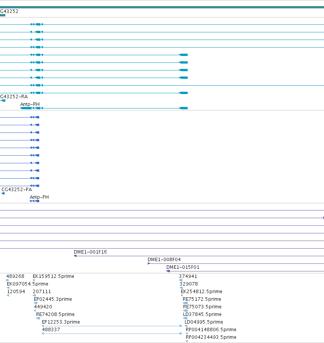324x343 pixels.
Task: Click the 489268 feature glyph under its label
Action: (x=8, y=280)
